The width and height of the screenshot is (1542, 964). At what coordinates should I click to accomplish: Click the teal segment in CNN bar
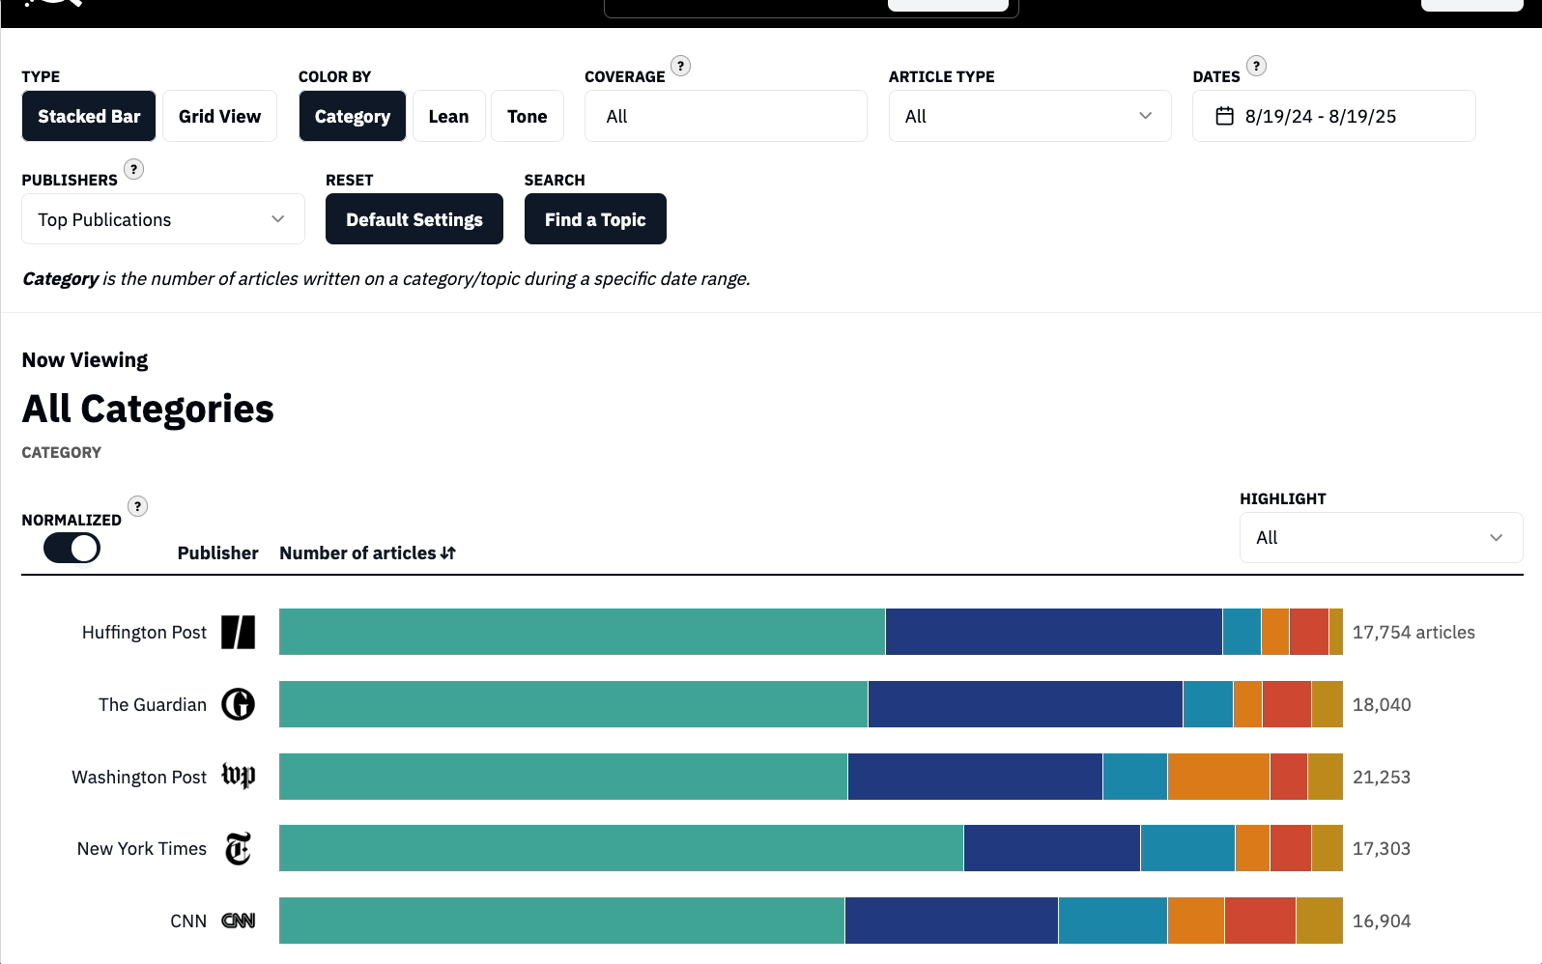pyautogui.click(x=560, y=921)
